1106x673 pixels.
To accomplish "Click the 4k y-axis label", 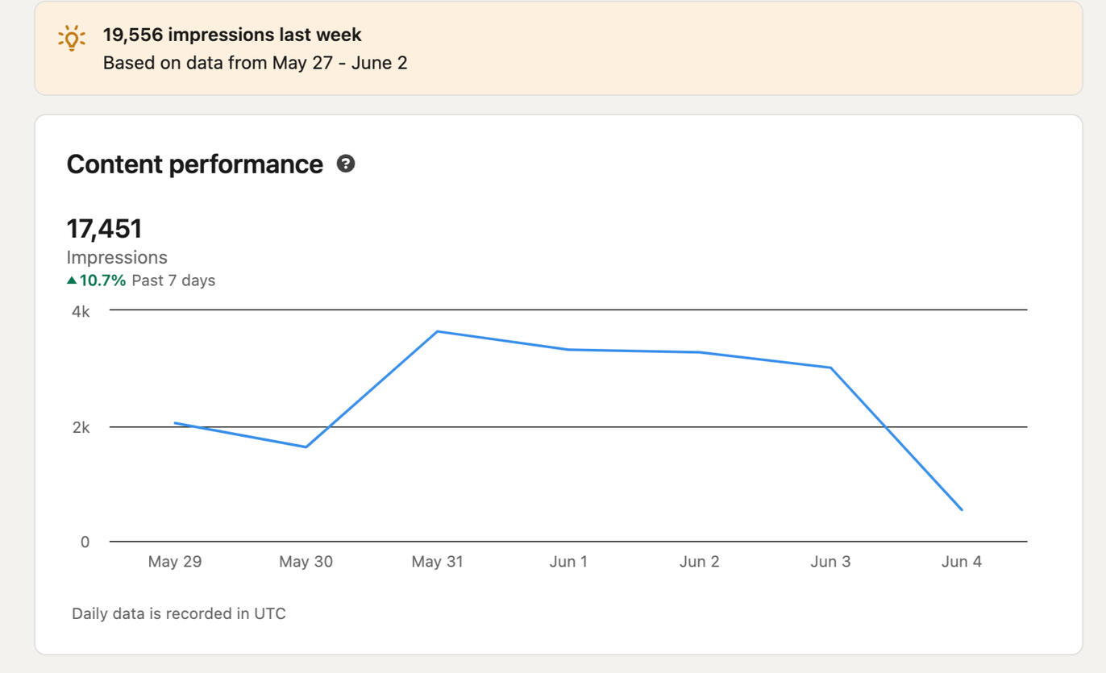I will pos(81,311).
